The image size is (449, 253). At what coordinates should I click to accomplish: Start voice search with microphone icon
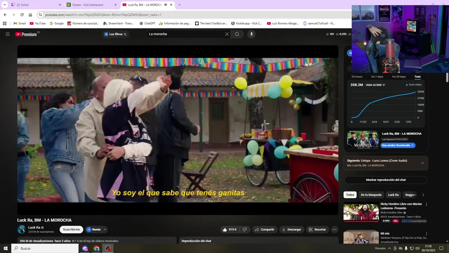251,34
